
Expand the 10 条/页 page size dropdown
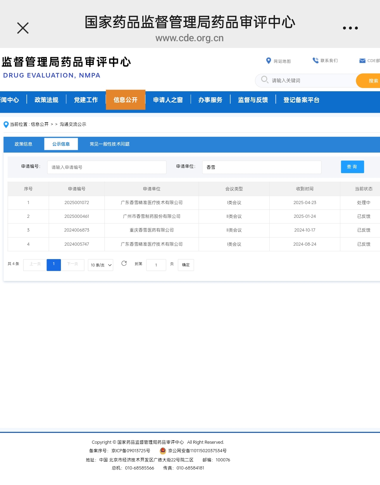100,265
